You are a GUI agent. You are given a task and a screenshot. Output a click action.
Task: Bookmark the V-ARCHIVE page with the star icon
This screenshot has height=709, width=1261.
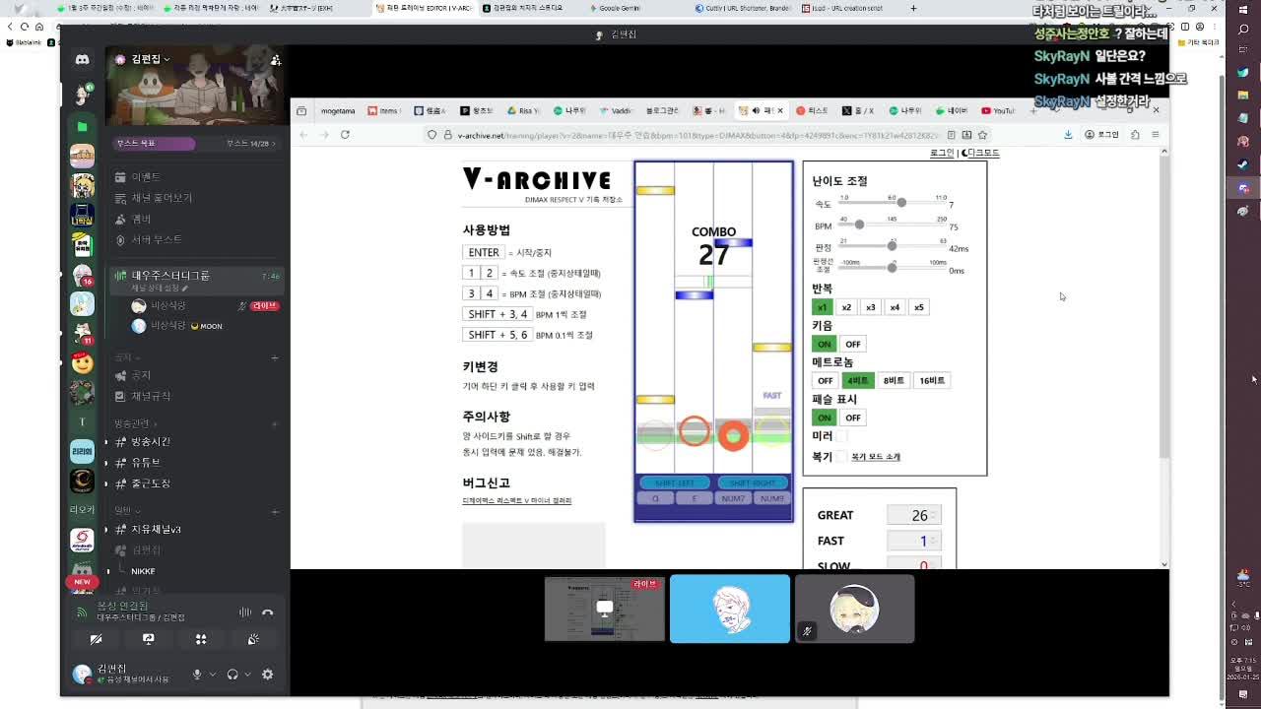[983, 135]
